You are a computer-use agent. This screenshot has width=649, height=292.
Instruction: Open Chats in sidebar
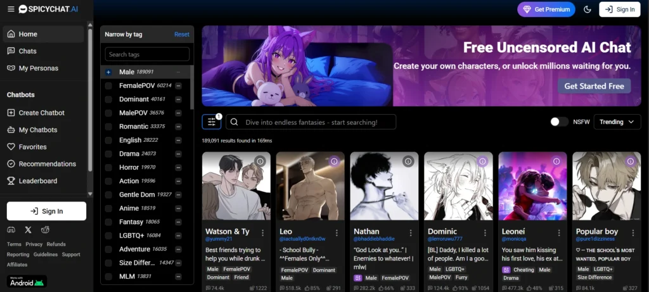[44, 51]
